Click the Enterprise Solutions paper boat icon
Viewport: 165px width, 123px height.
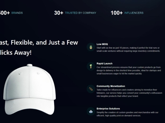pyautogui.click(x=91, y=111)
